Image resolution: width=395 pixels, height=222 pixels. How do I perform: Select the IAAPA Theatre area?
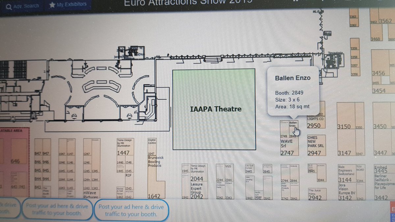tap(214, 109)
